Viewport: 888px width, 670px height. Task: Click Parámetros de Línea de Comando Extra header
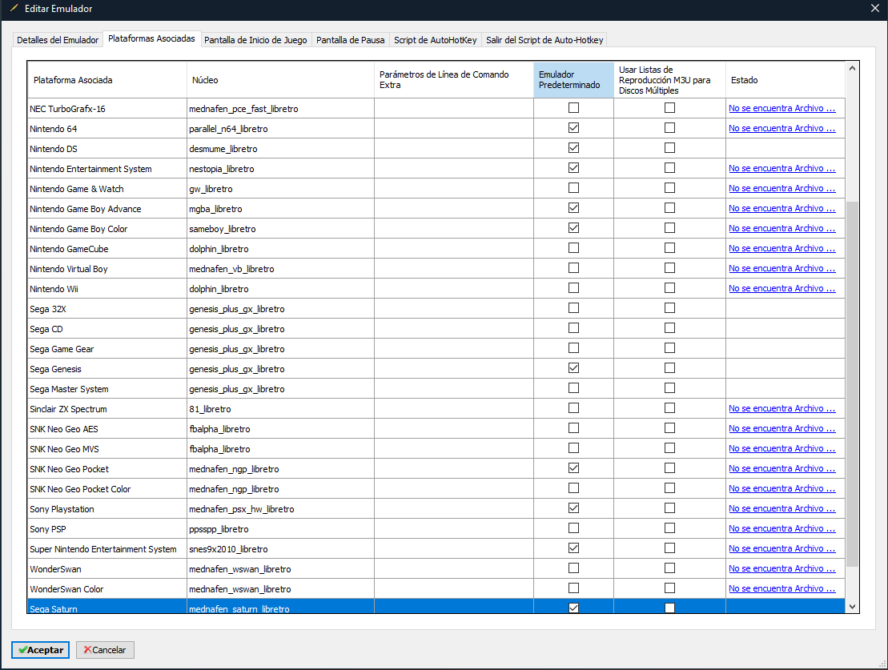click(454, 80)
